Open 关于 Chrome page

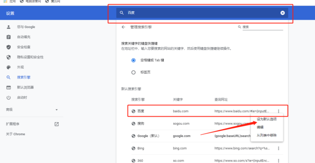15,134
